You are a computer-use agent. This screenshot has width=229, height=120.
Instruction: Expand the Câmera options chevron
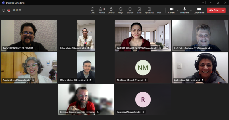[x=177, y=10]
